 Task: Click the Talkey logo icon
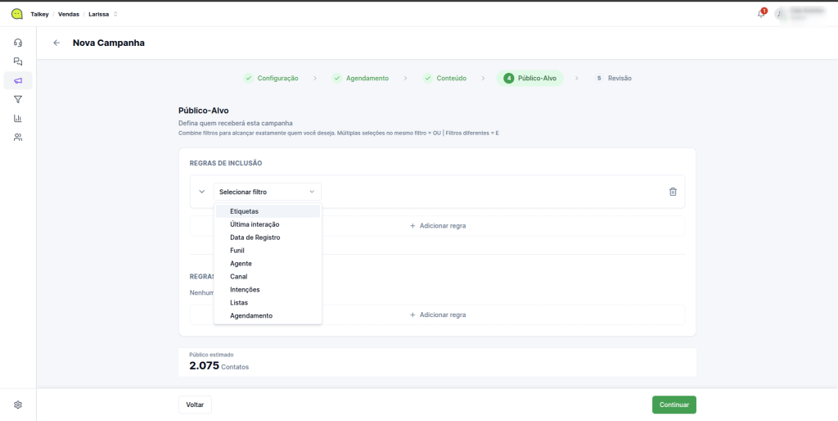(16, 14)
